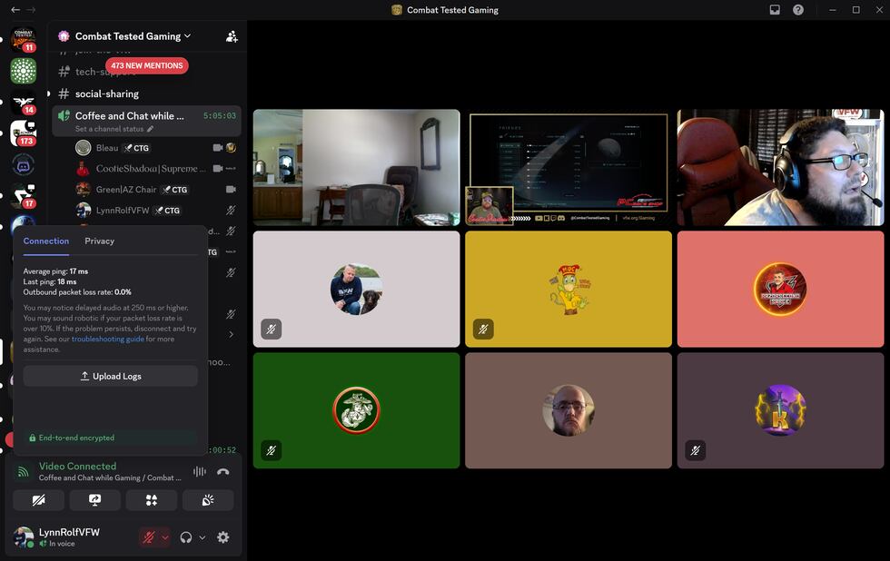The height and width of the screenshot is (561, 890).
Task: Select Coffee and Chat voice channel
Action: (146, 120)
